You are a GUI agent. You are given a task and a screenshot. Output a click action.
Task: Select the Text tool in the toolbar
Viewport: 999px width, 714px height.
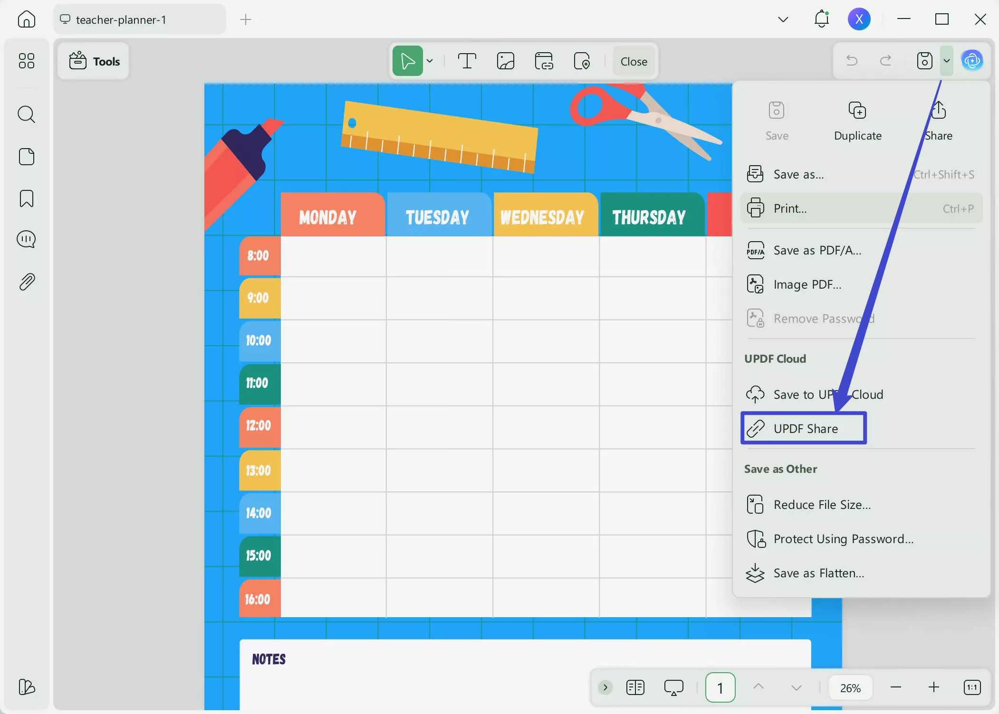click(467, 61)
